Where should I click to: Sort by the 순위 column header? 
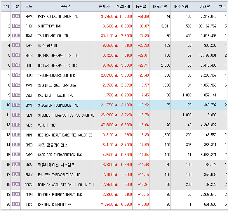click(6, 6)
